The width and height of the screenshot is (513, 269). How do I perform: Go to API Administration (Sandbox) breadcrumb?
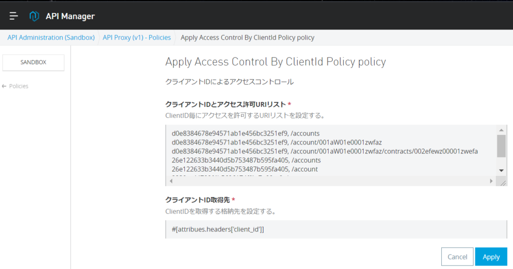(51, 37)
